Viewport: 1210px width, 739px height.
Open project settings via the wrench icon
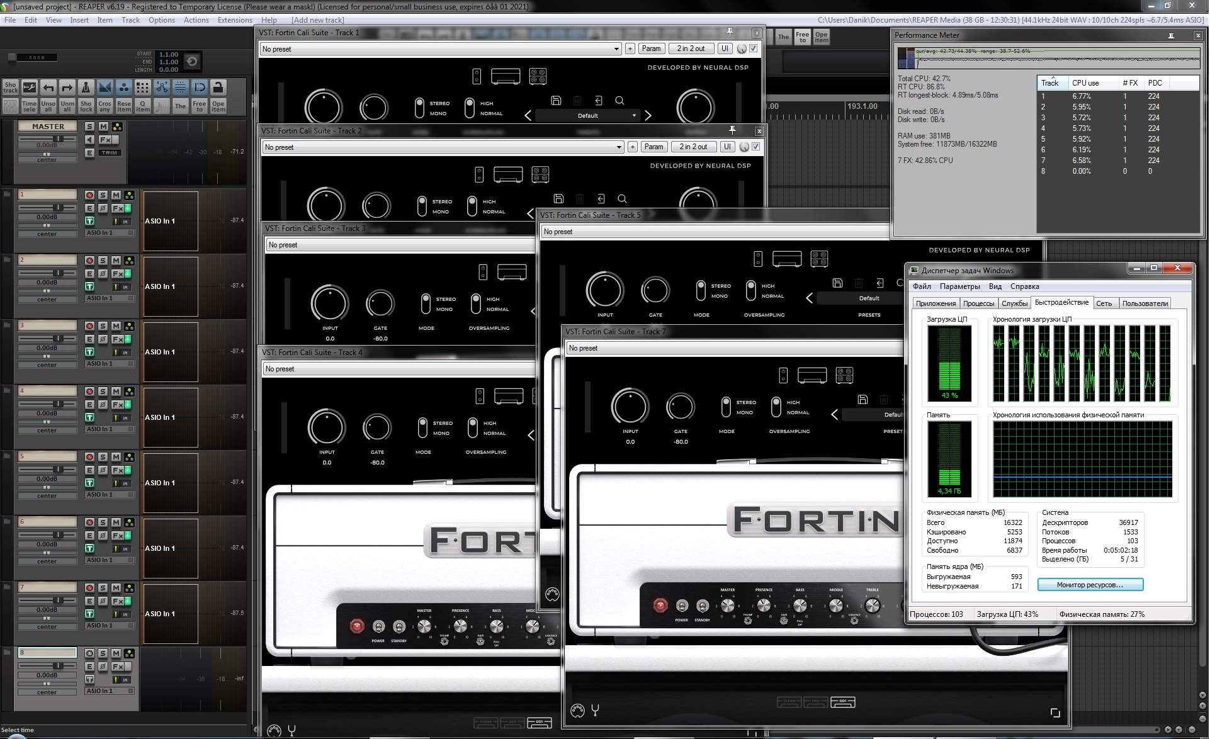click(x=30, y=87)
